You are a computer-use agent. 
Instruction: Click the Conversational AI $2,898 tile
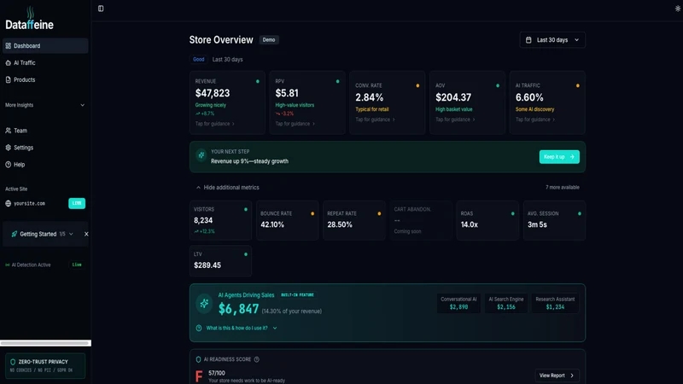458,304
